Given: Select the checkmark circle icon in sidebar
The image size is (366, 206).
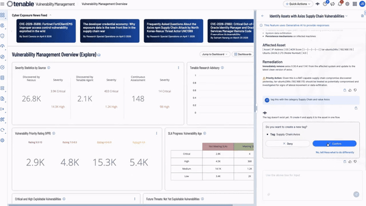Looking at the screenshot, I should click(2, 68).
